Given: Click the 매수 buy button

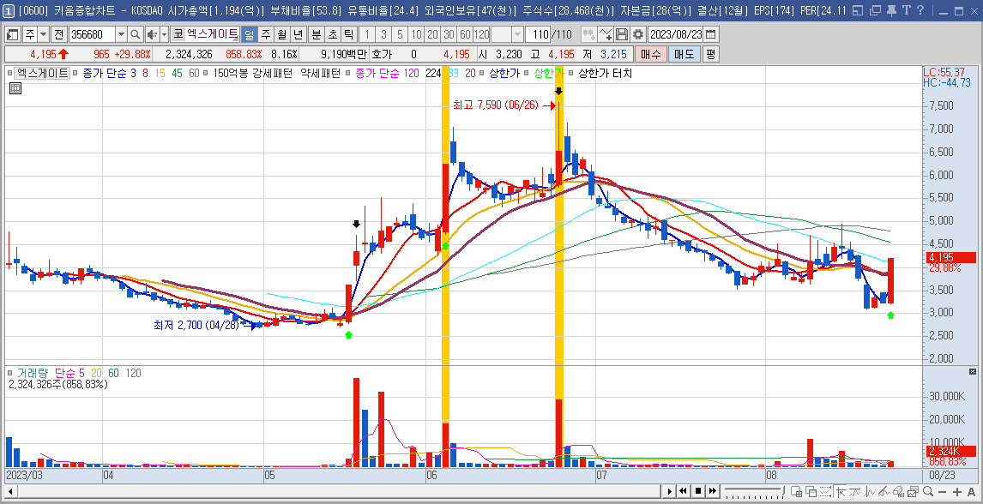Looking at the screenshot, I should point(649,54).
